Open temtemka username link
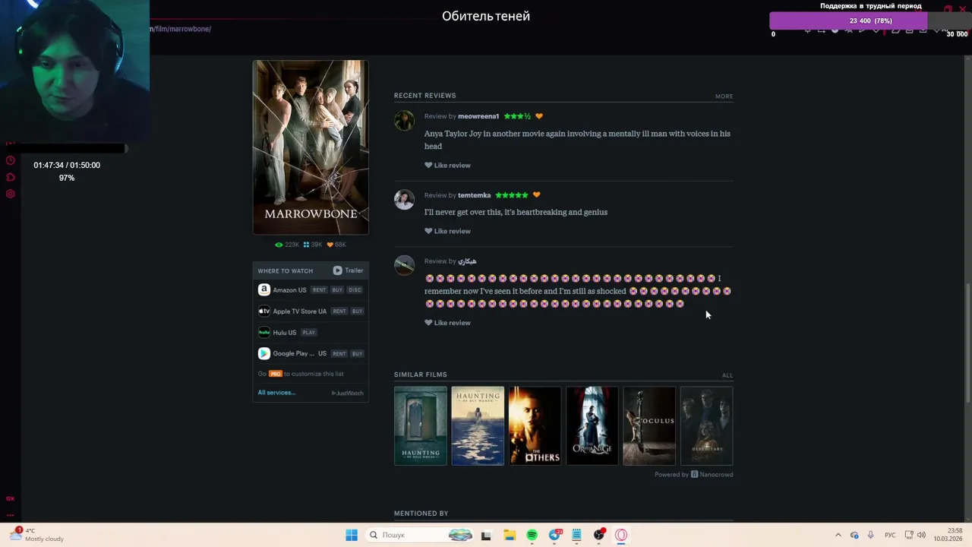 [x=474, y=195]
